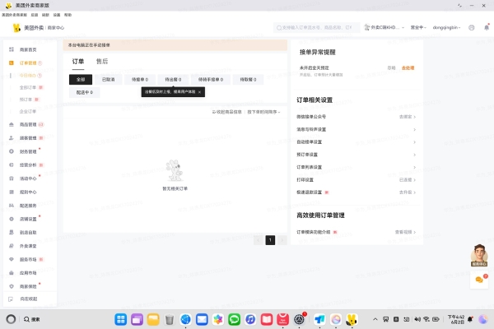Open the blue mail app in taskbar
The height and width of the screenshot is (329, 494).
pyautogui.click(x=202, y=320)
